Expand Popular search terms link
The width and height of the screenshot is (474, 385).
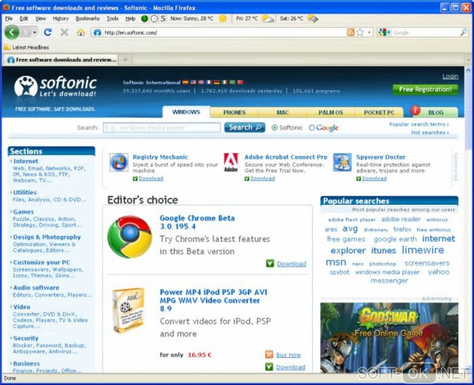click(419, 124)
